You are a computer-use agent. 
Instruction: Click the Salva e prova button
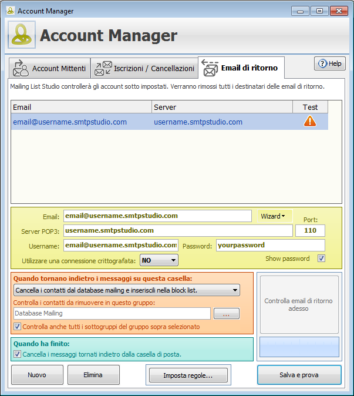299,374
